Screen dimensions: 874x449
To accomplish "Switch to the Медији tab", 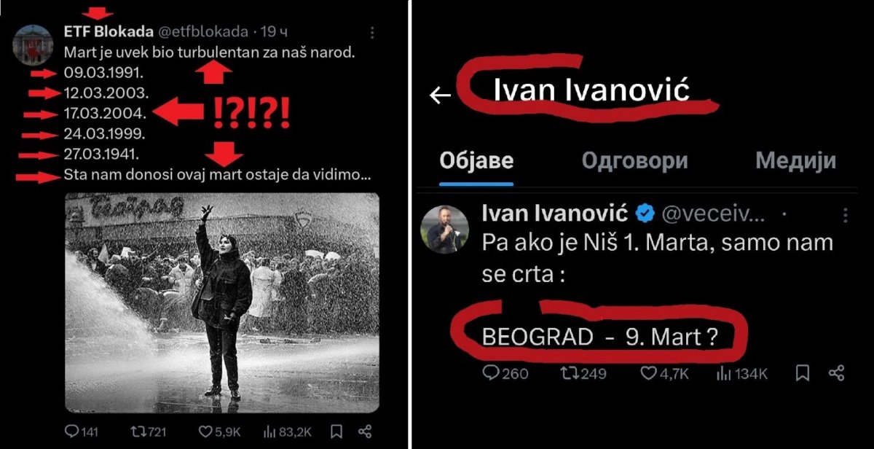I will 795,160.
